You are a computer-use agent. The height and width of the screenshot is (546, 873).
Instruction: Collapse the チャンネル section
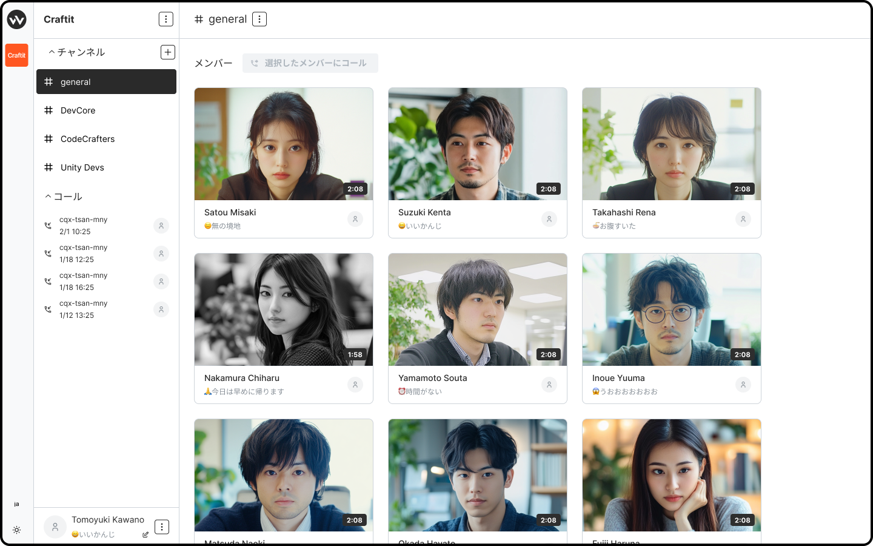click(52, 52)
